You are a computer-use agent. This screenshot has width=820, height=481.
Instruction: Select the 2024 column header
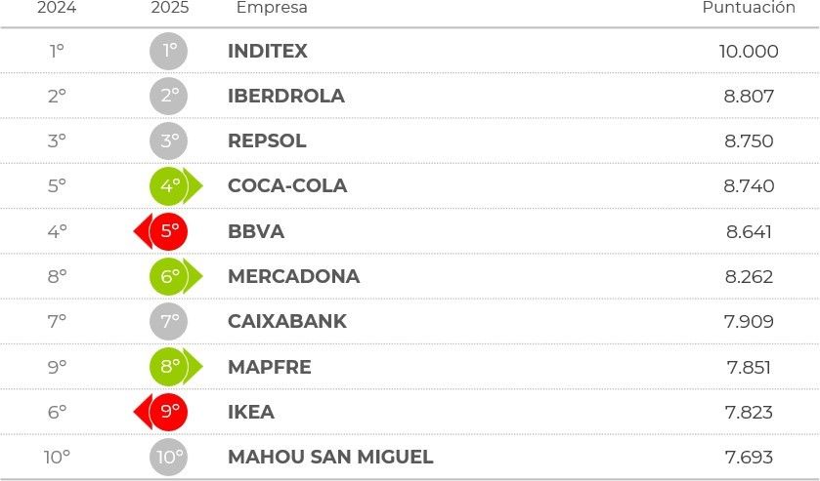[x=57, y=8]
